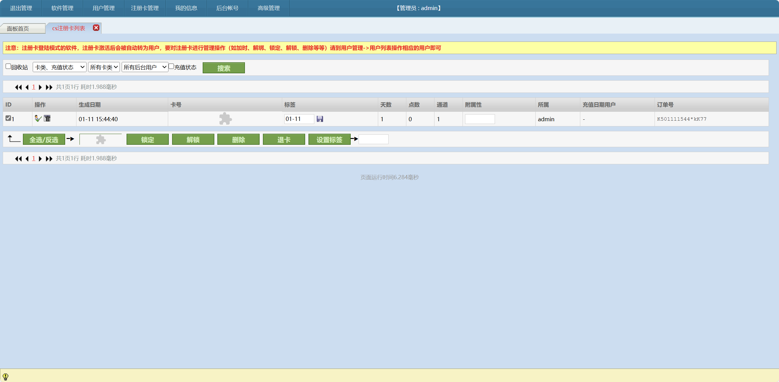Screen dimensions: 779x382
Task: Click the 锁定 button
Action: click(148, 140)
